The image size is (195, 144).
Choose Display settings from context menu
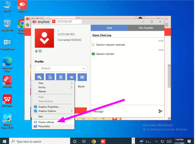(53, 122)
